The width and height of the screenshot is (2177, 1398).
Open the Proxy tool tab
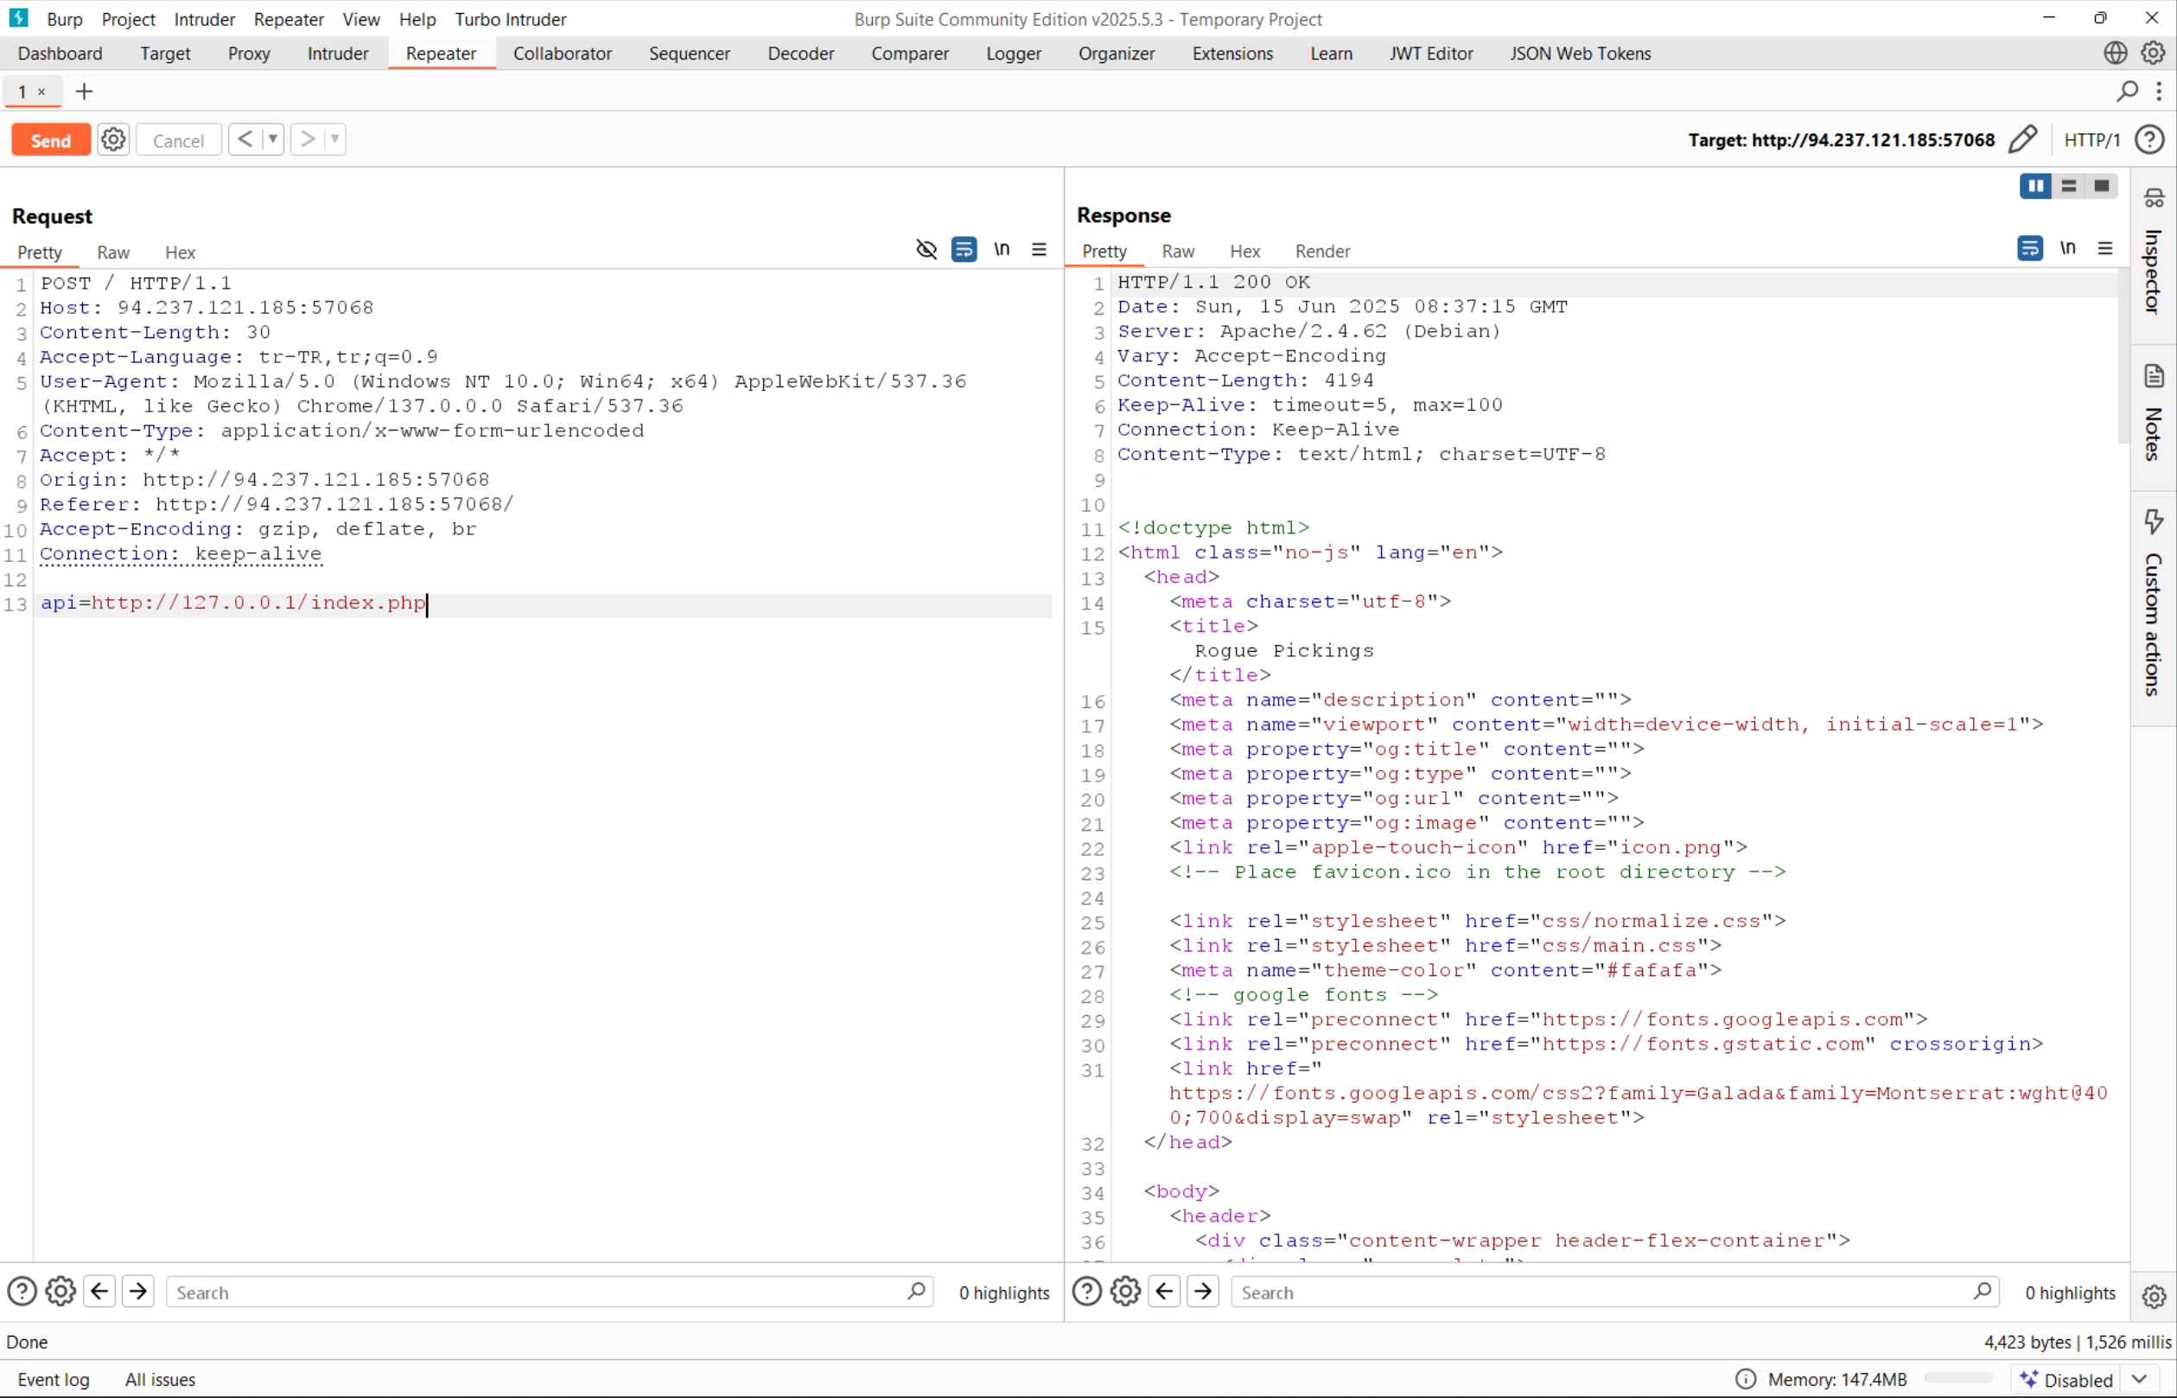[249, 54]
